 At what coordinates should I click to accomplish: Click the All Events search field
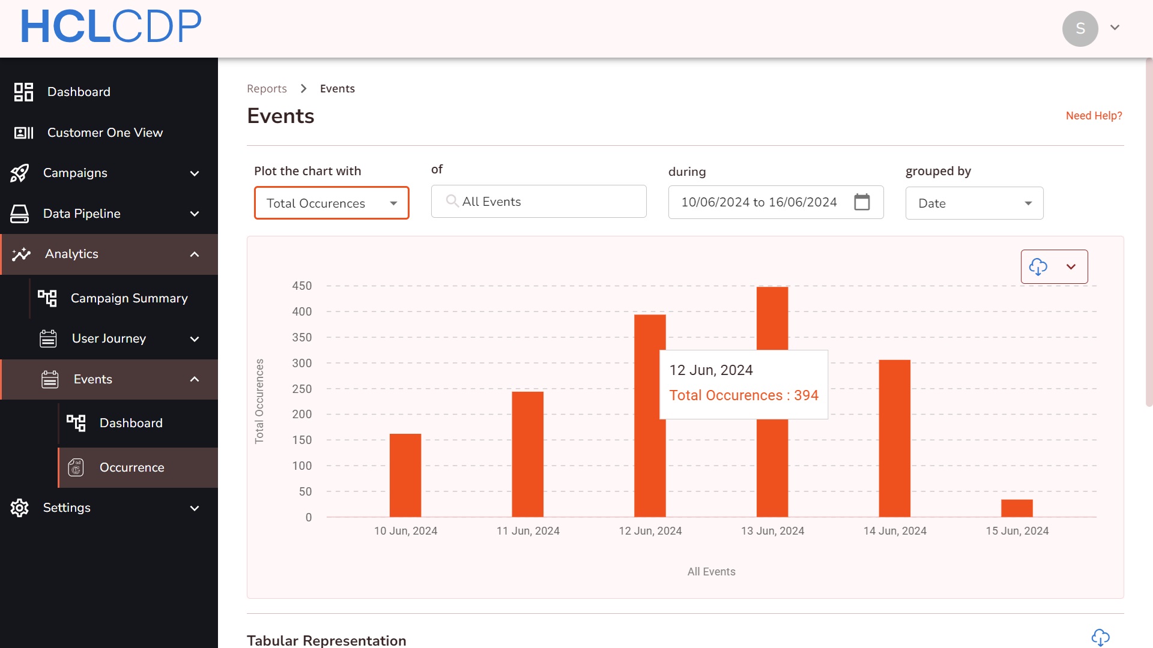pyautogui.click(x=539, y=202)
